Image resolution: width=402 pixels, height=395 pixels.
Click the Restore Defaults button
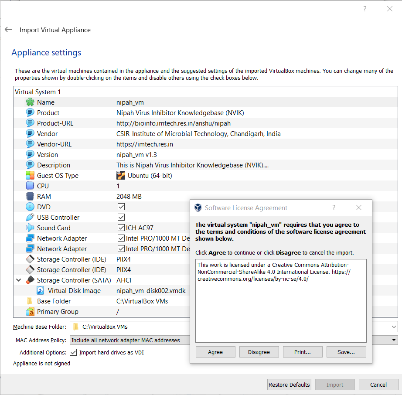289,385
